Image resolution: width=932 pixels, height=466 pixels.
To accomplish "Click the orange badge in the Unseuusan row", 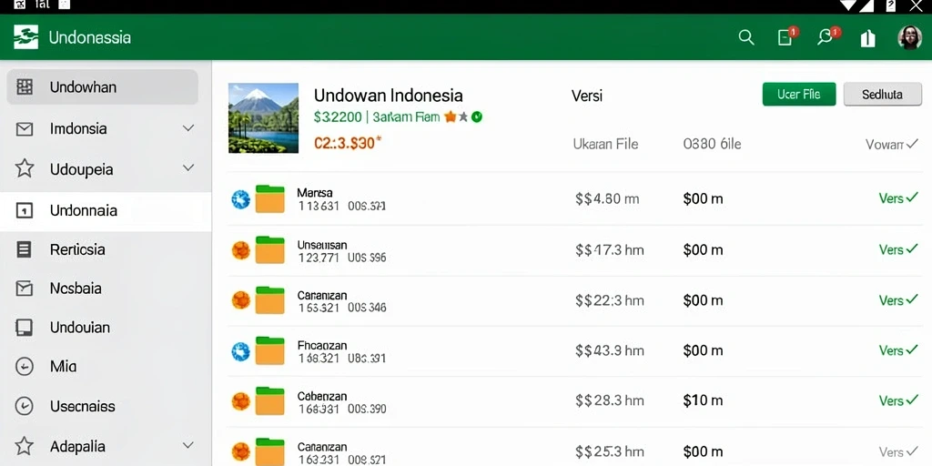I will [x=240, y=250].
